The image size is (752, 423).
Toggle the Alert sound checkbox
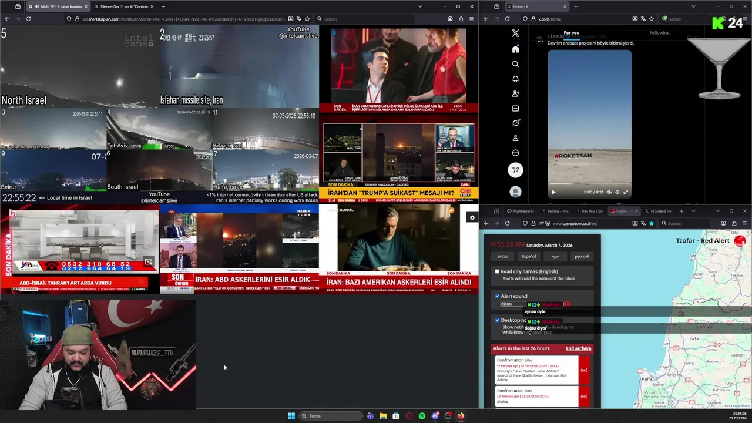pyautogui.click(x=497, y=296)
